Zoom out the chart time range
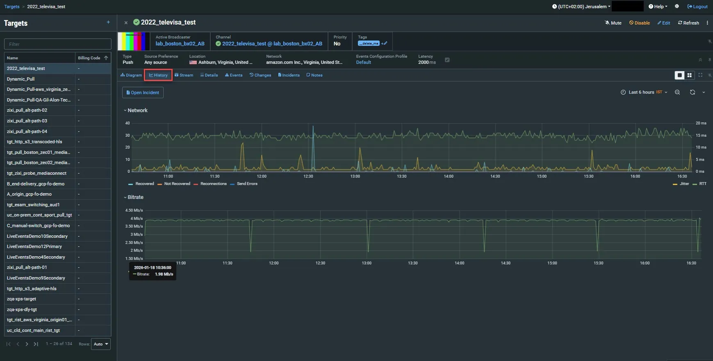The image size is (713, 361). [677, 93]
